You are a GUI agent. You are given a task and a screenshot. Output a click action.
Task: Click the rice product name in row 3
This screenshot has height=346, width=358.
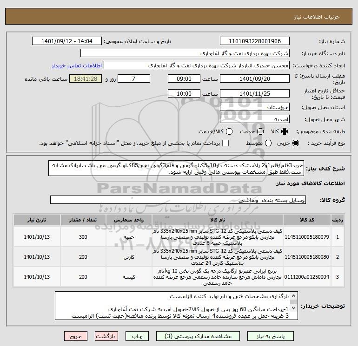[218, 277]
